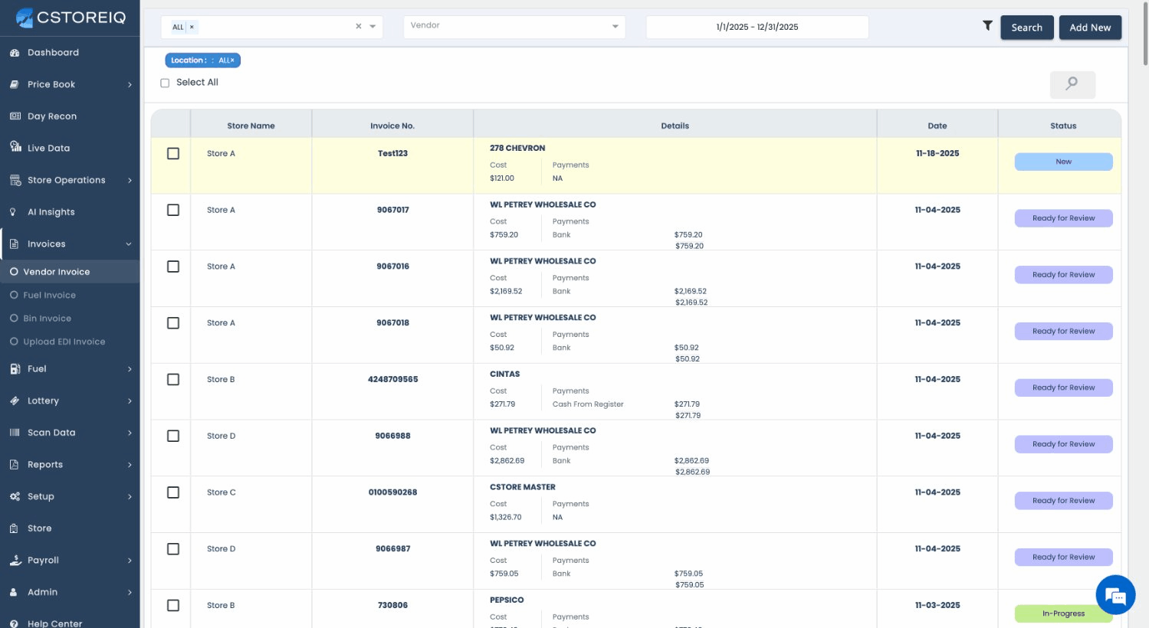Open the Fuel Invoice page
This screenshot has height=628, width=1149.
click(x=49, y=295)
